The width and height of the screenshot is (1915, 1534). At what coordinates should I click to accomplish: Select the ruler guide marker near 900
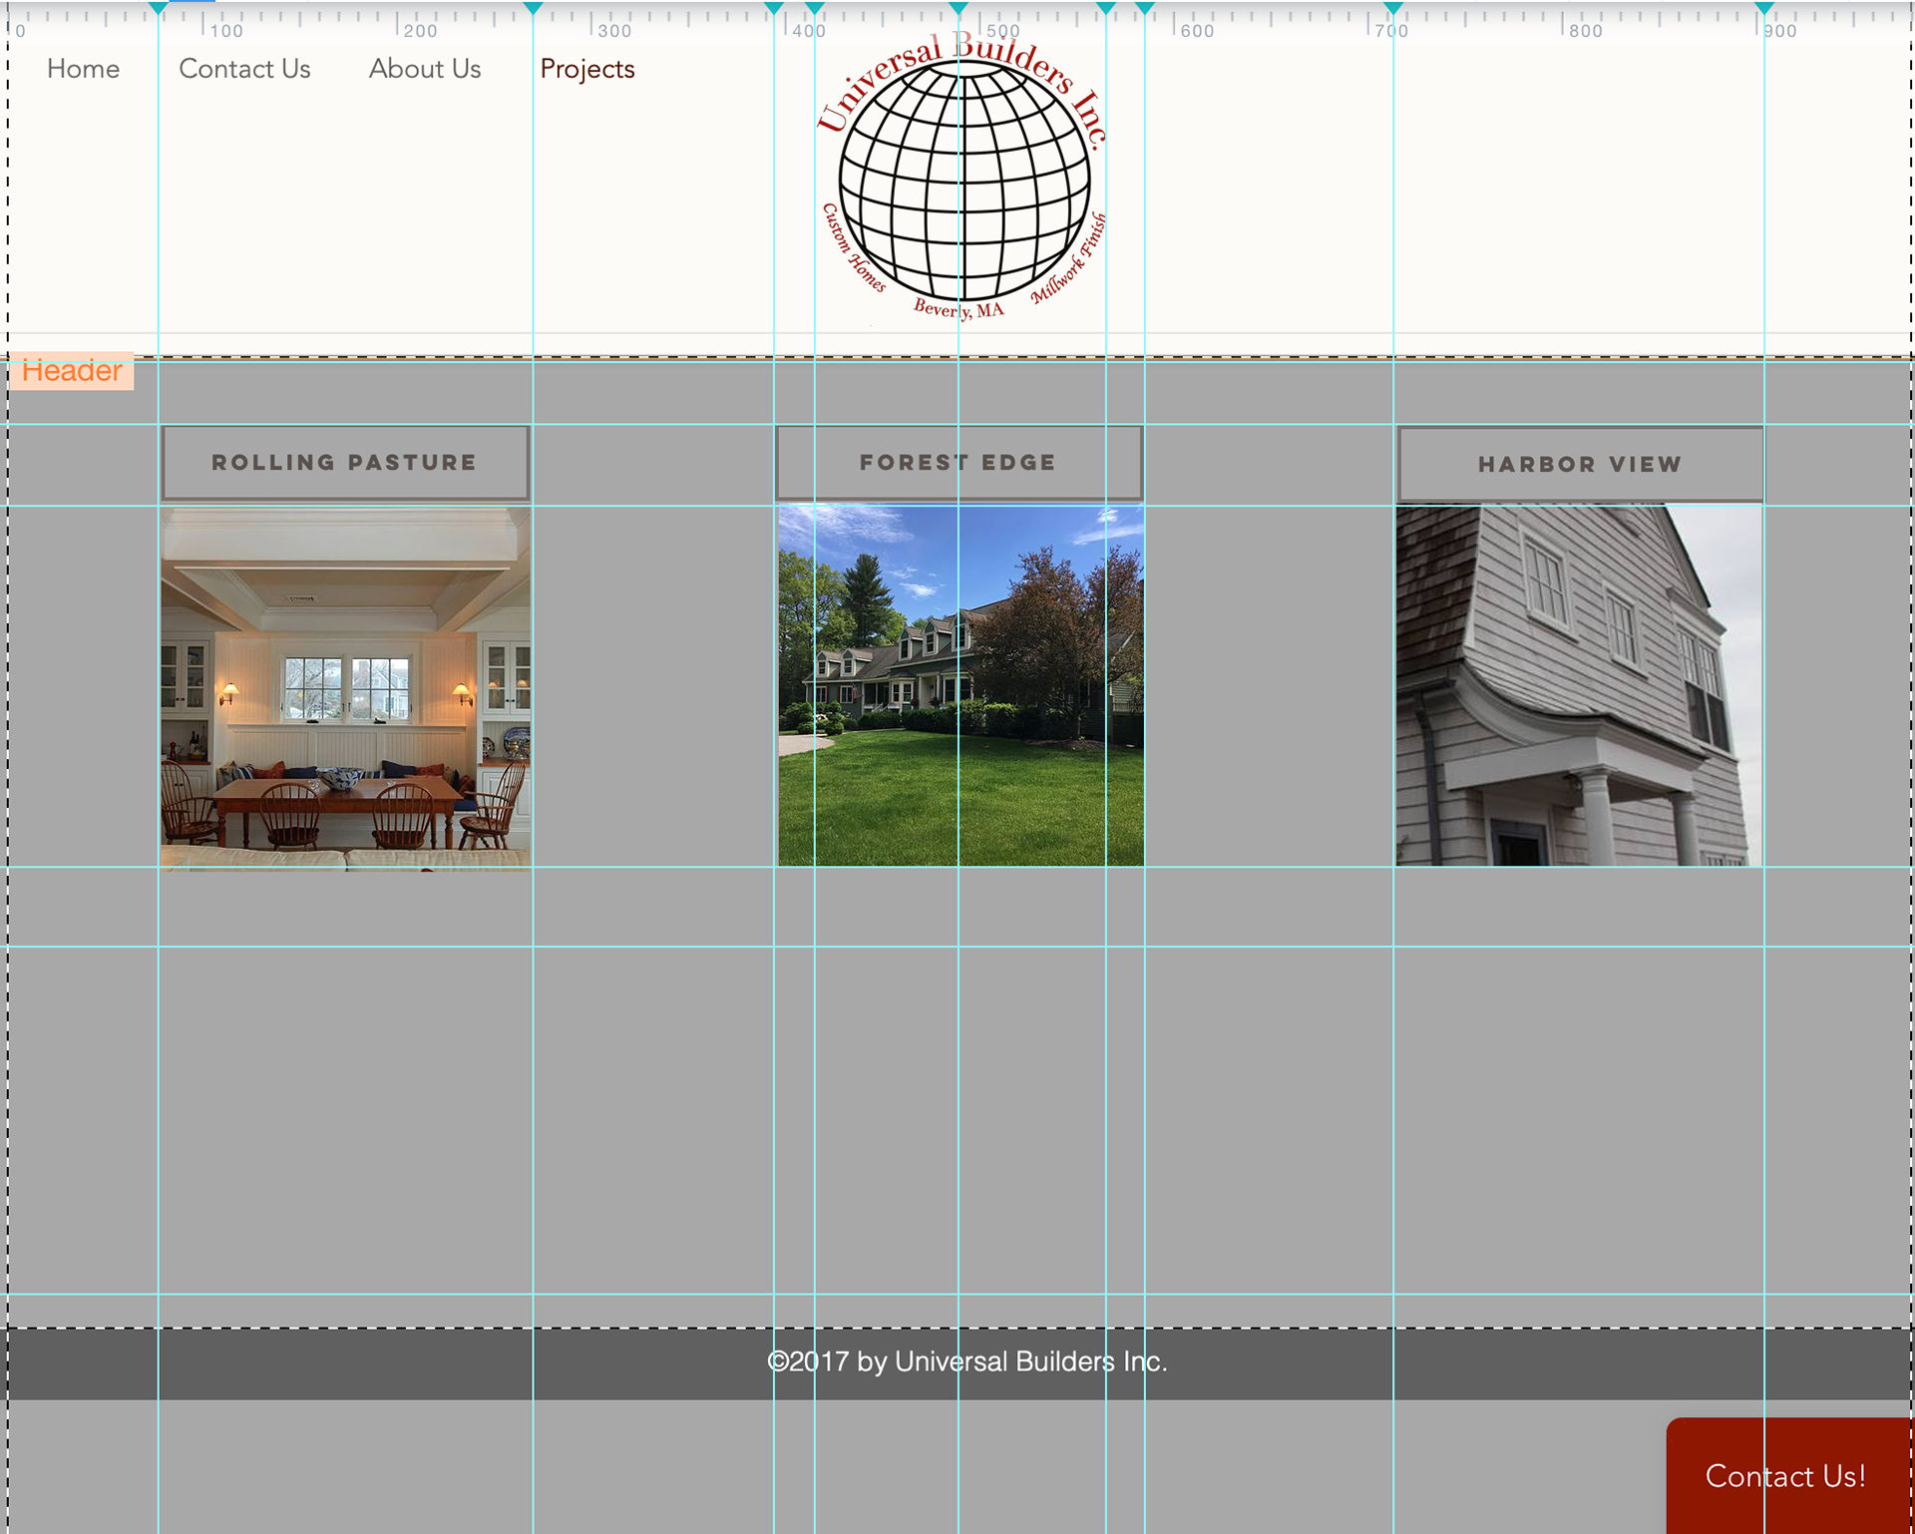1764,8
